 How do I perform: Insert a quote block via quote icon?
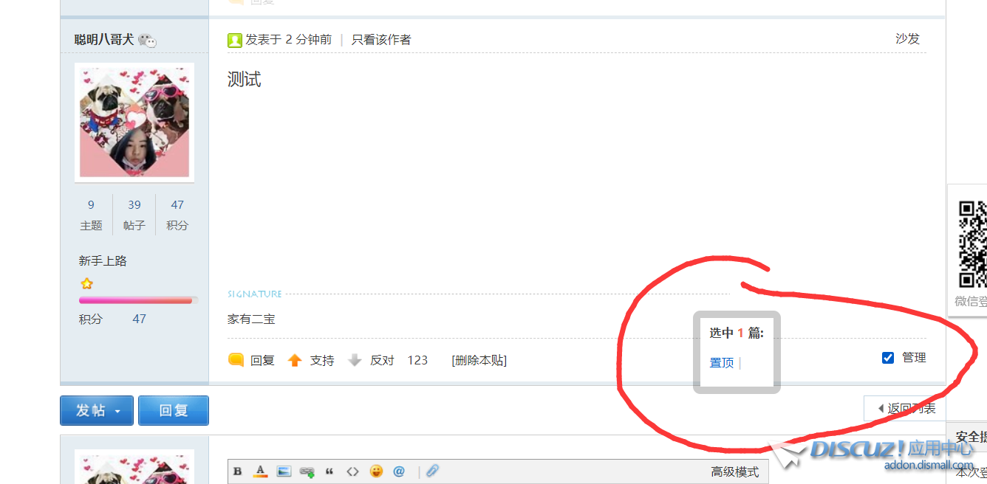(x=329, y=471)
